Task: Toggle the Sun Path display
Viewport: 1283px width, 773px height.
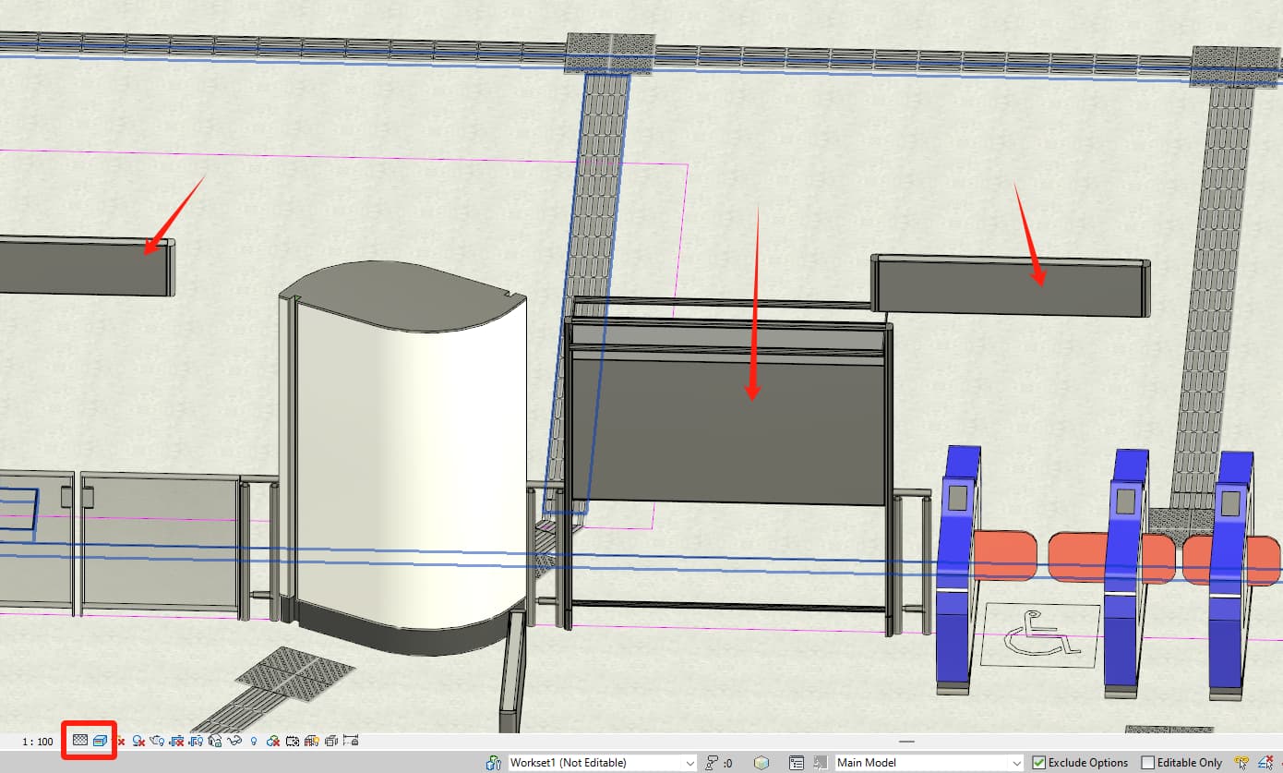Action: click(121, 740)
